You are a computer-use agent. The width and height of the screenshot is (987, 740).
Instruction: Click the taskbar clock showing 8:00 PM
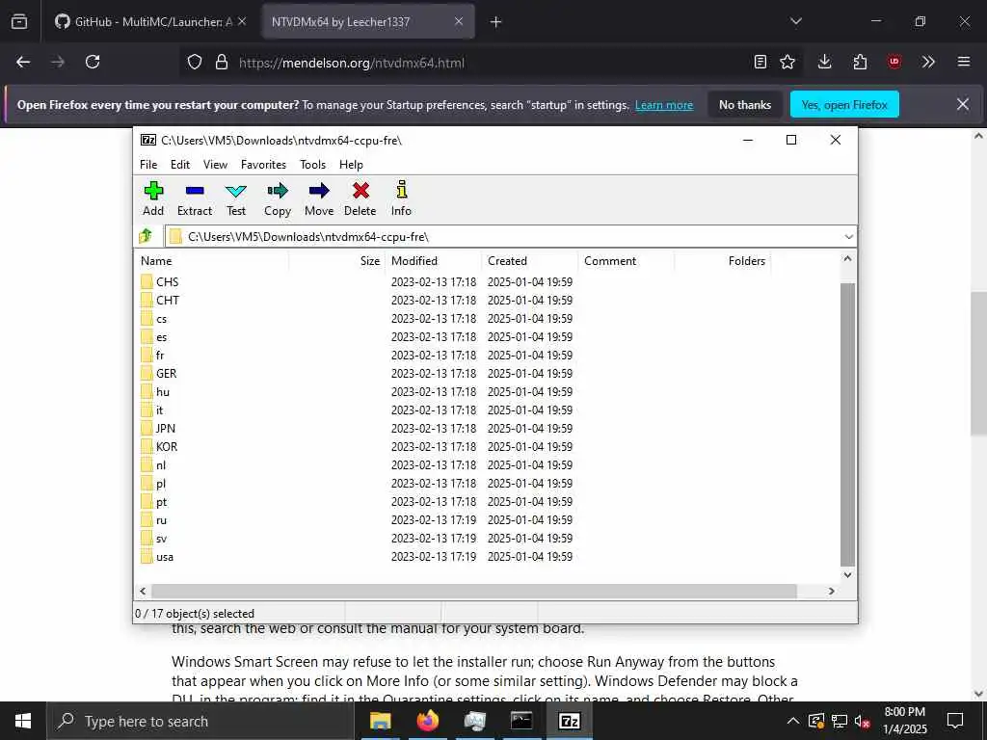pos(904,721)
